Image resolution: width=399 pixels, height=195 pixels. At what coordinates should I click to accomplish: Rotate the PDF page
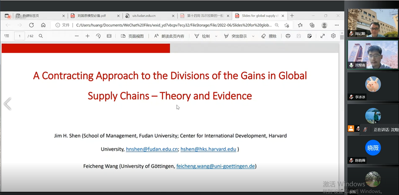[98, 35]
